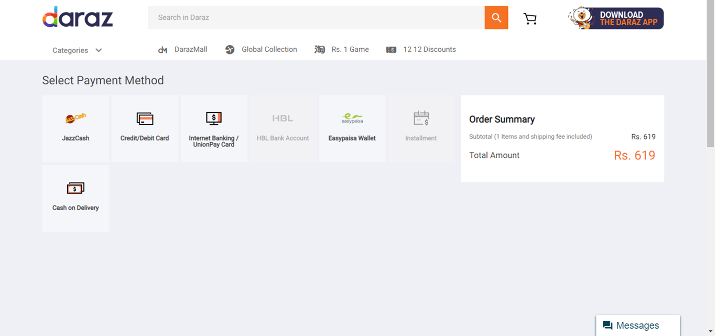Click the Select Payment Method heading
715x336 pixels.
point(103,80)
